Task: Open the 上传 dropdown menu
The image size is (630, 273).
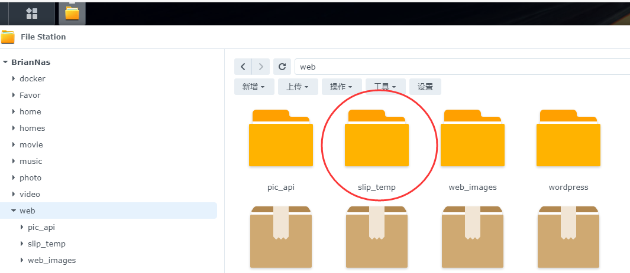Action: [298, 87]
